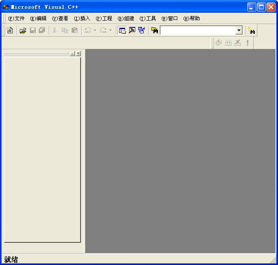Screen dimensions: 278x265
Task: Click the Save disk icon
Action: [x=32, y=30]
